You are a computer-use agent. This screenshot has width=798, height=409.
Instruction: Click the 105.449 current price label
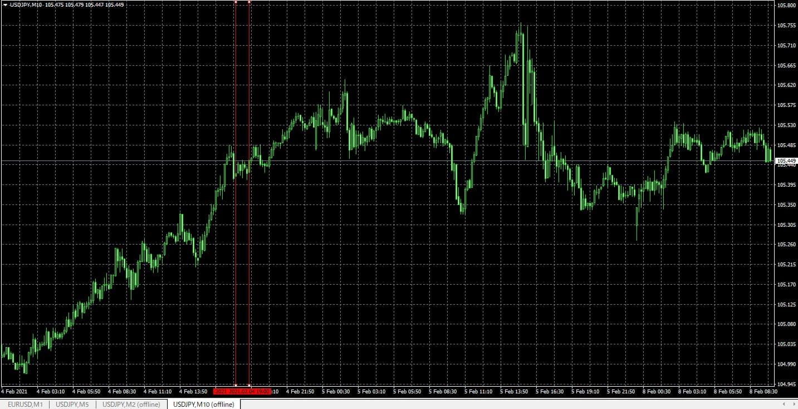click(786, 161)
